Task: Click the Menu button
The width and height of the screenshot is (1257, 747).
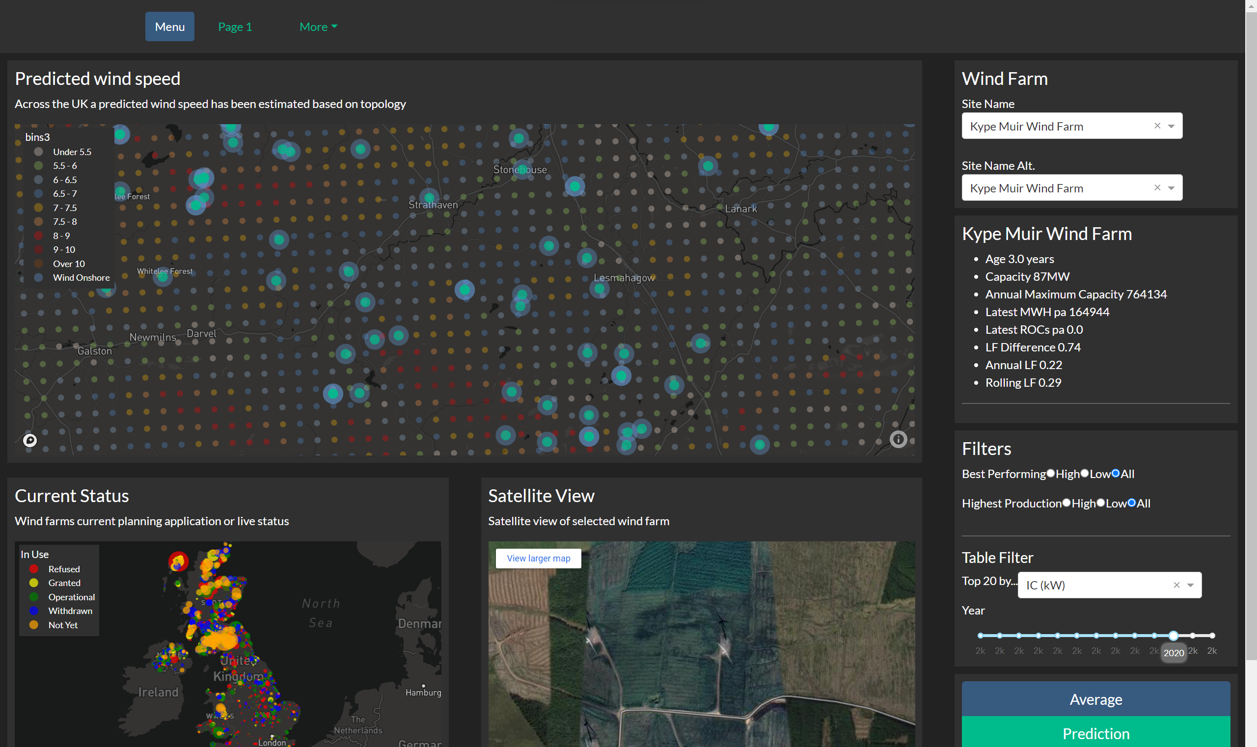Action: (x=170, y=27)
